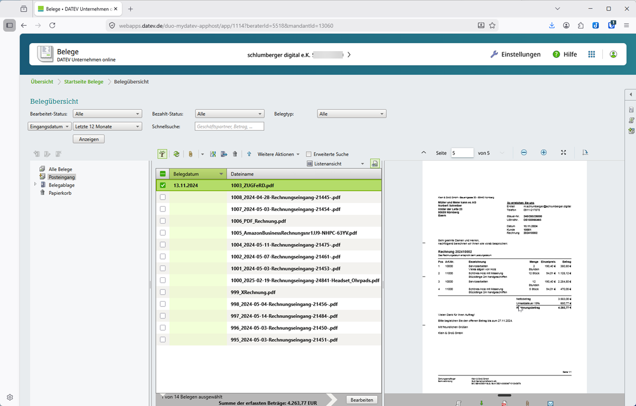Select row 1007_2024-05-03-Rechnungseingang-21454-.pdf
The height and width of the screenshot is (406, 636).
click(268, 209)
